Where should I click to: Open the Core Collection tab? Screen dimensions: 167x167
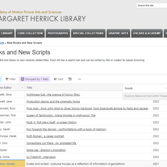tap(30, 33)
